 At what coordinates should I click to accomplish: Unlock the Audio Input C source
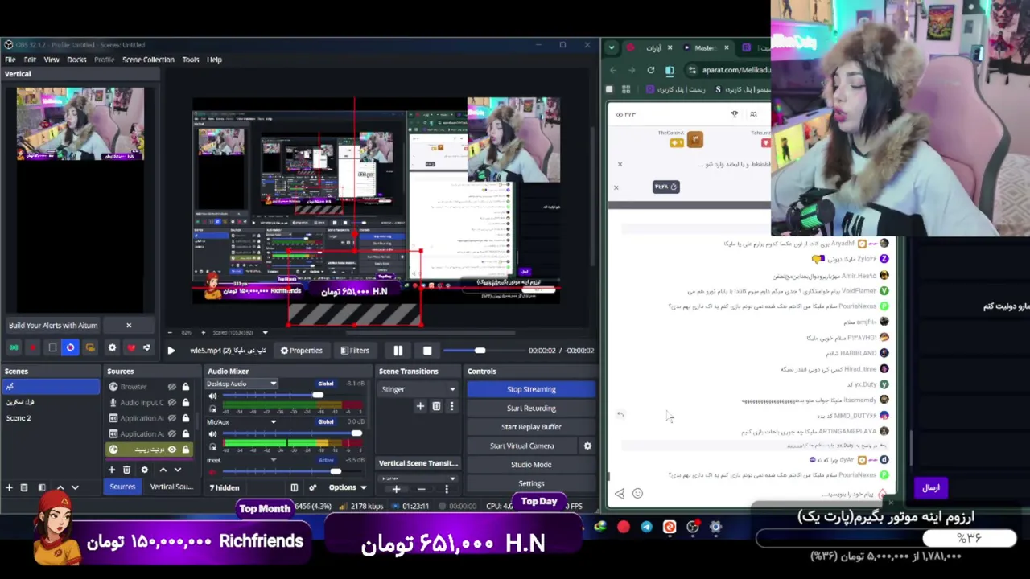(186, 402)
